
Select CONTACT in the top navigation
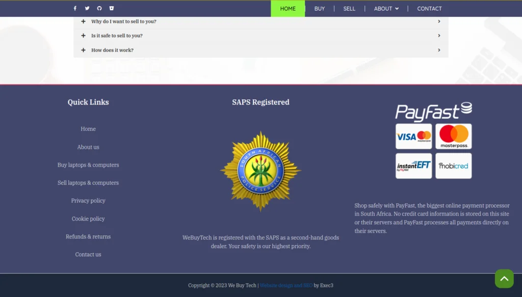pyautogui.click(x=429, y=9)
